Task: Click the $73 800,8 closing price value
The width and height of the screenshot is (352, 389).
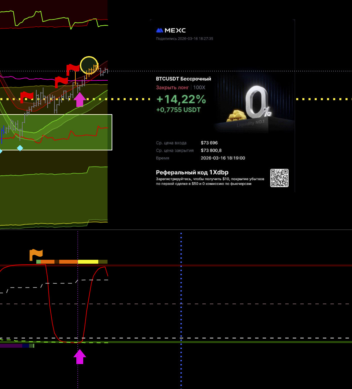Action: pos(211,150)
